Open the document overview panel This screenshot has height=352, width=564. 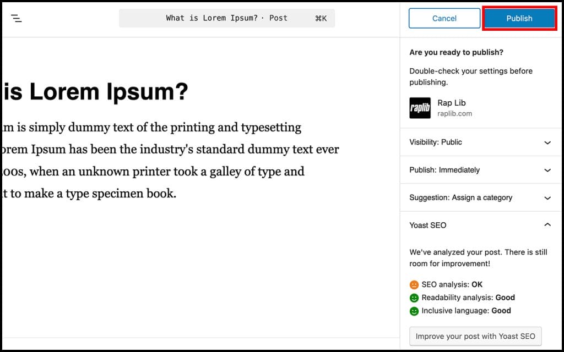coord(17,18)
